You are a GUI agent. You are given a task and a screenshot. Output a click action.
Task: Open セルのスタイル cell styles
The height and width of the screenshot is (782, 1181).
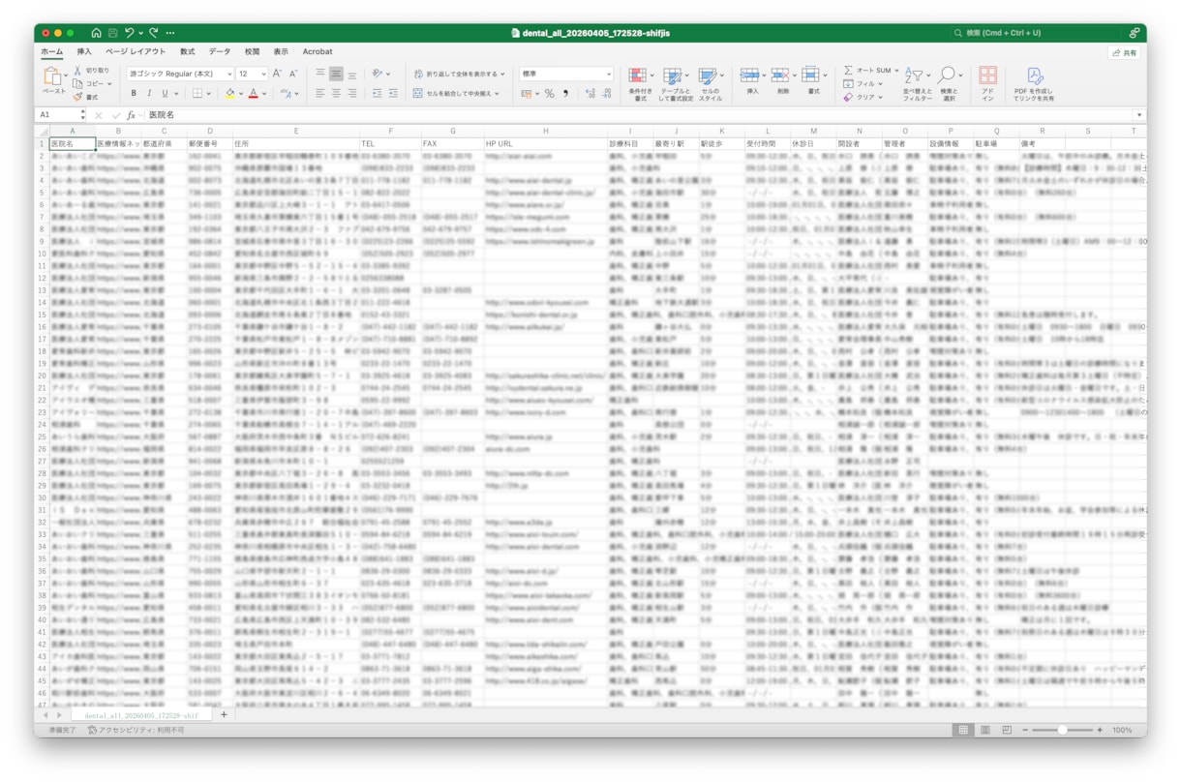click(711, 85)
